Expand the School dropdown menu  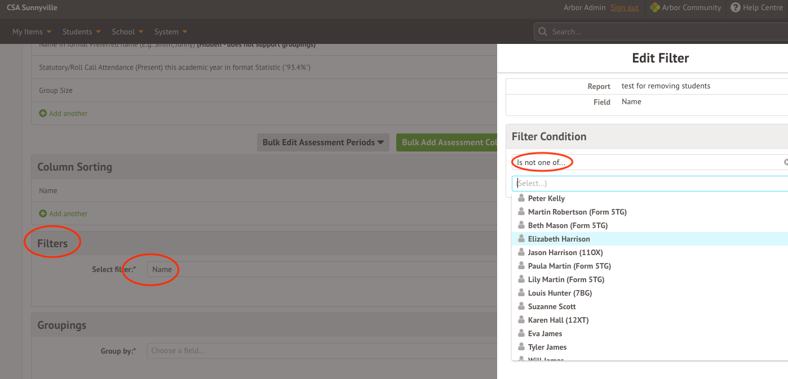[127, 32]
